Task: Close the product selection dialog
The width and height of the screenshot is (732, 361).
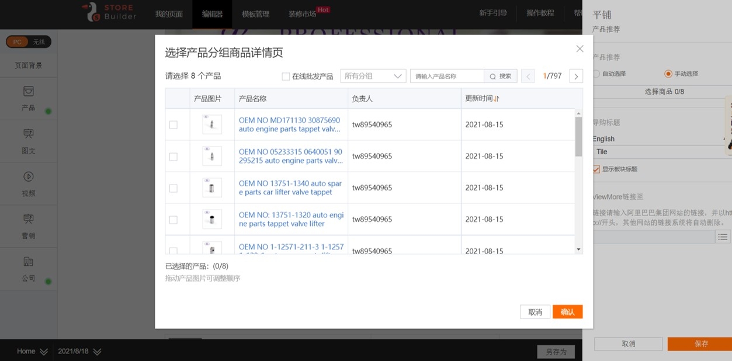Action: click(580, 49)
